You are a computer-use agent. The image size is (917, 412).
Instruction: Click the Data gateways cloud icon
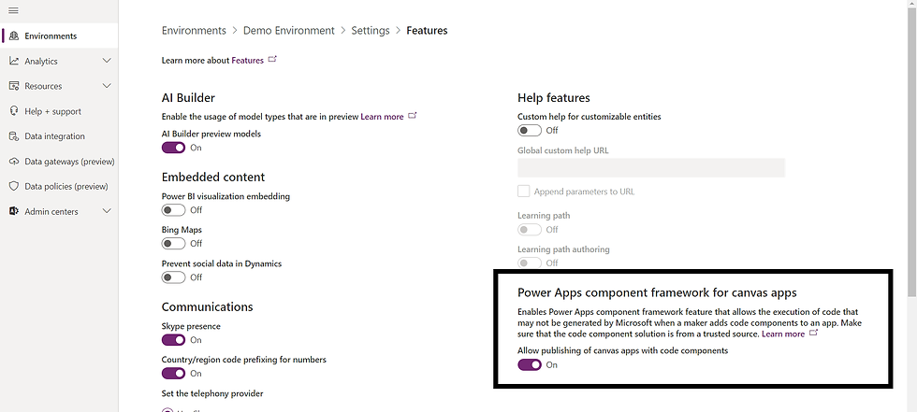[x=14, y=162]
